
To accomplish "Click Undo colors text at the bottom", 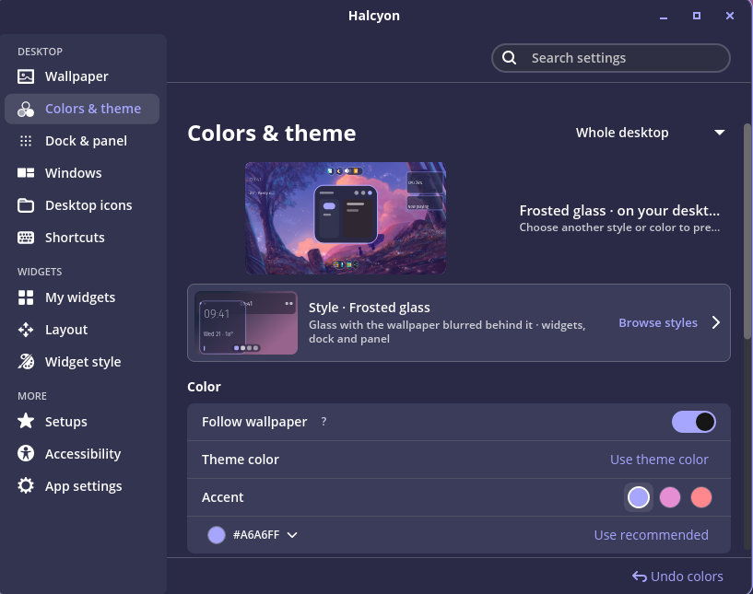I will (687, 577).
